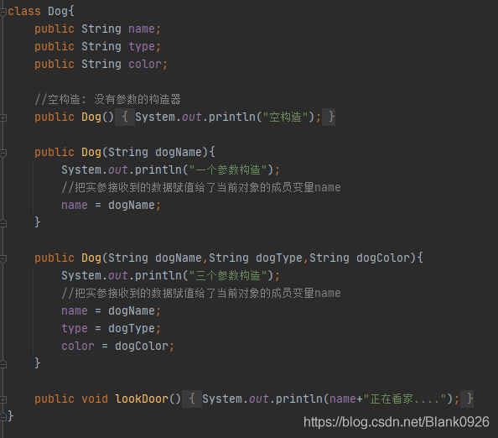Click the 空构造 comment line
This screenshot has height=438, width=498.
pyautogui.click(x=107, y=100)
